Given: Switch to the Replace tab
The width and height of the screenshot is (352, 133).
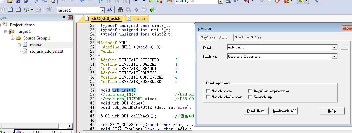Looking at the screenshot, I should pos(208,38).
